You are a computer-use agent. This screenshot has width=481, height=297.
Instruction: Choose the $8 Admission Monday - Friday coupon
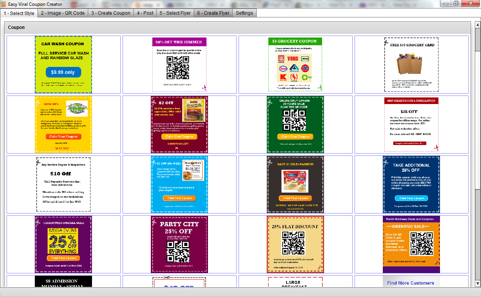(63, 282)
